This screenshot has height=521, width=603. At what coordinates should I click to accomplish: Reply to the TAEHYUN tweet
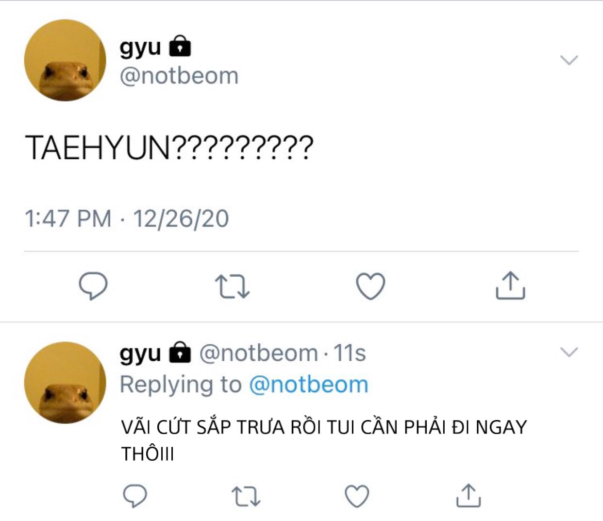(x=93, y=286)
